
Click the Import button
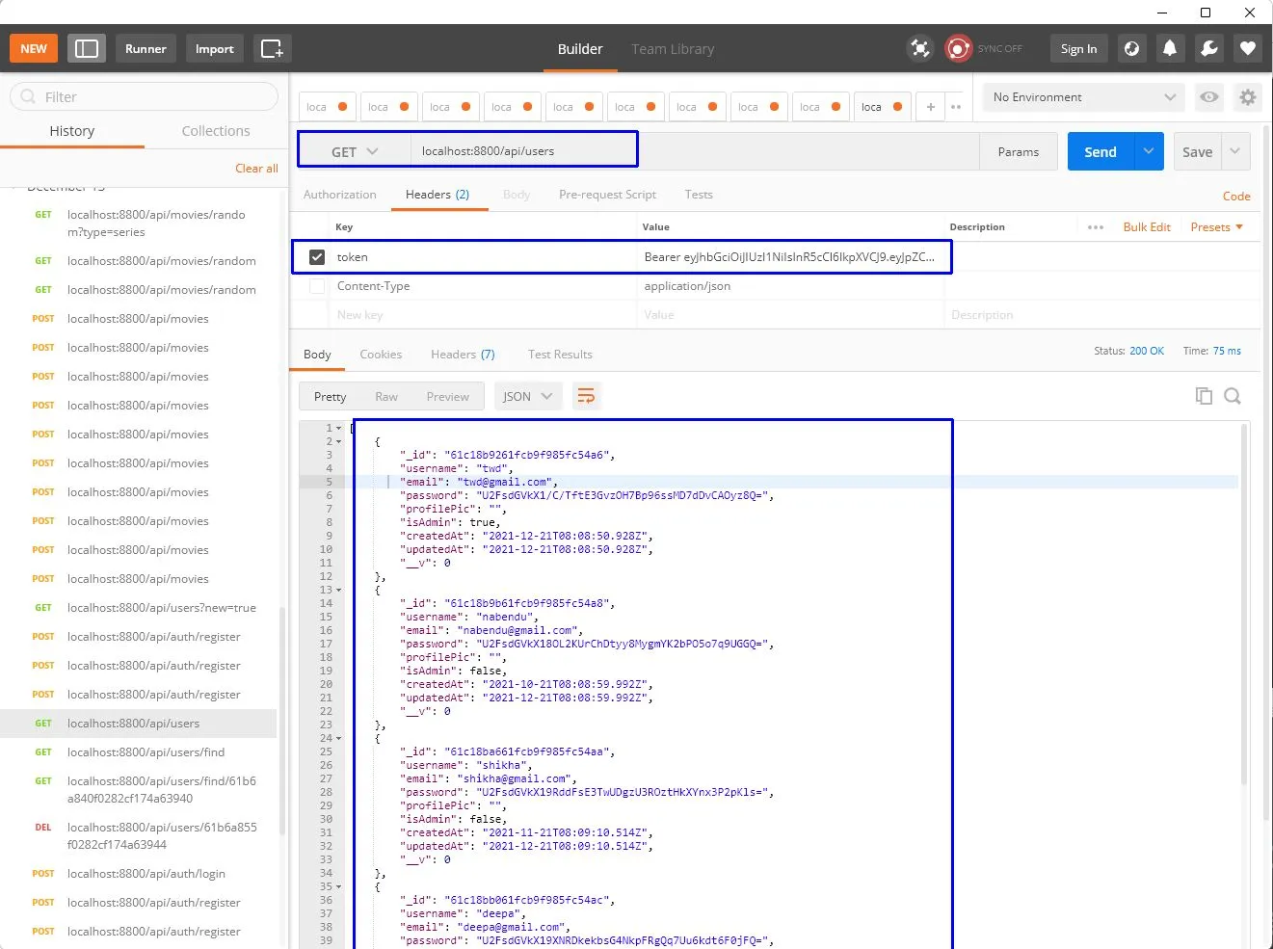(214, 48)
